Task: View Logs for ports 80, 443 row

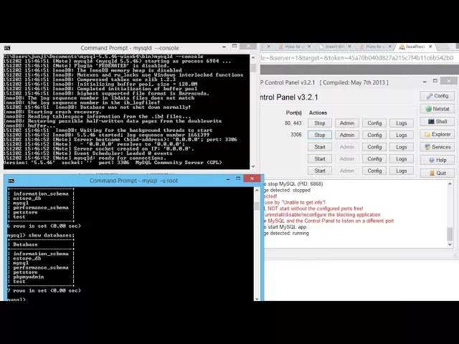Action: click(402, 123)
